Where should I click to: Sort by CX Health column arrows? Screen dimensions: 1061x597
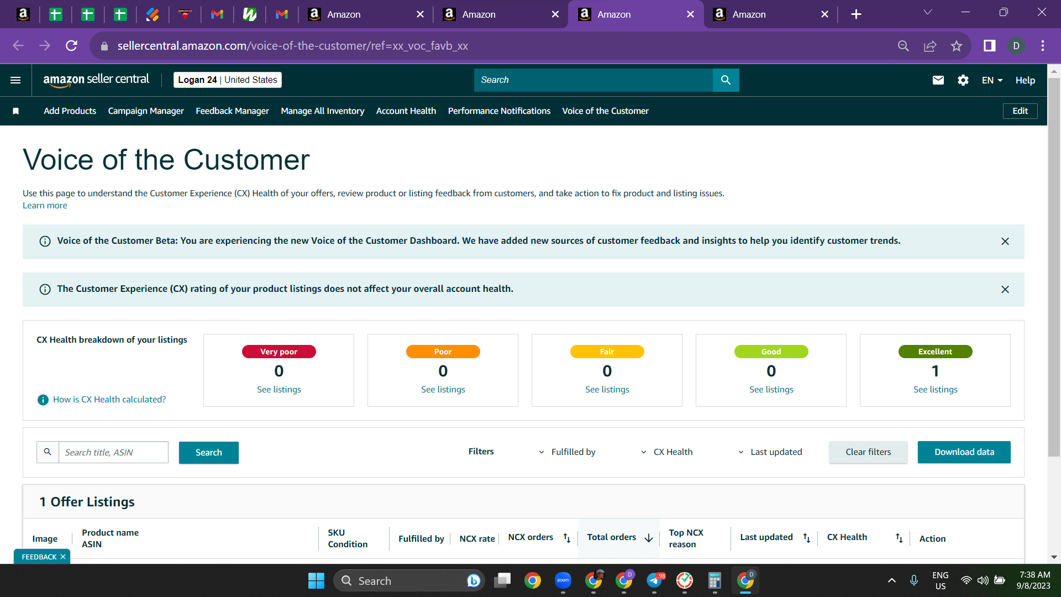click(899, 538)
